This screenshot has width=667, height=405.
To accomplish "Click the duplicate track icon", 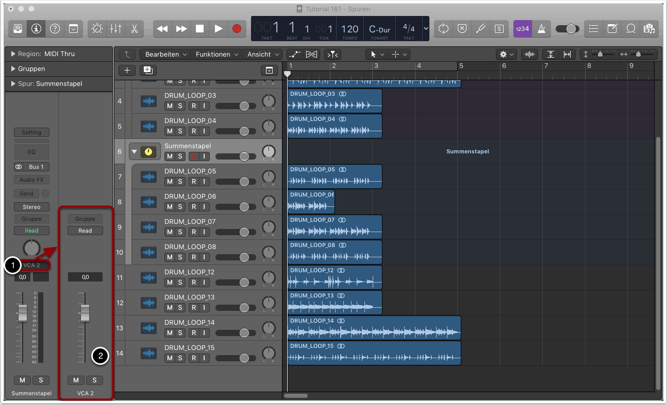I will click(148, 71).
